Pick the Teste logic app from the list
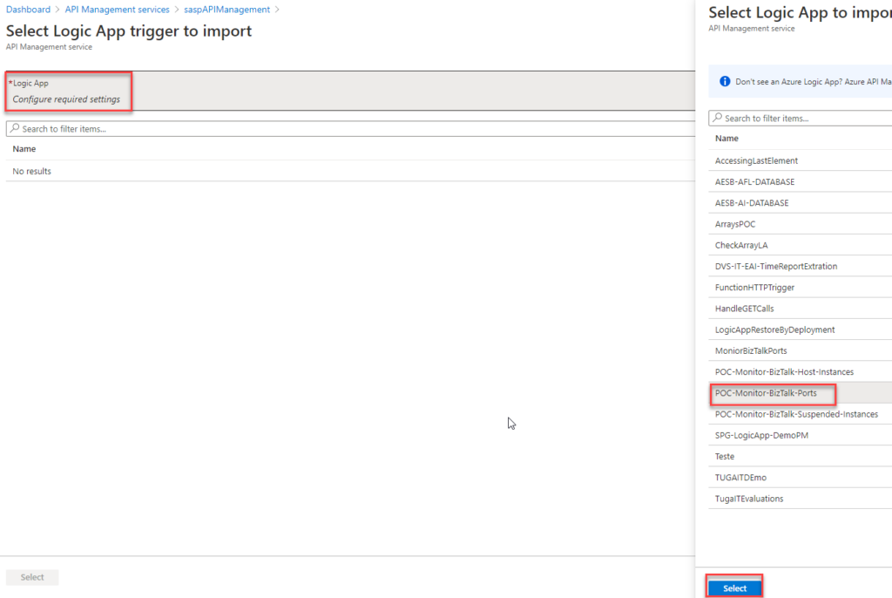This screenshot has height=598, width=892. 724,456
